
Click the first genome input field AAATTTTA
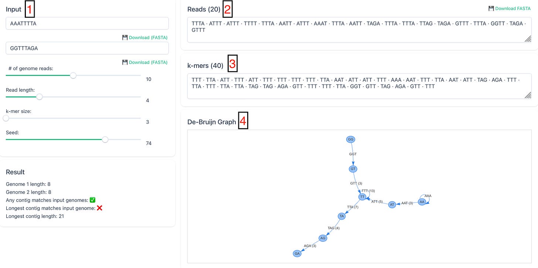tap(87, 23)
